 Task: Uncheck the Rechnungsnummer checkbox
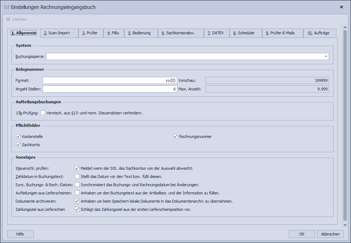pyautogui.click(x=176, y=137)
